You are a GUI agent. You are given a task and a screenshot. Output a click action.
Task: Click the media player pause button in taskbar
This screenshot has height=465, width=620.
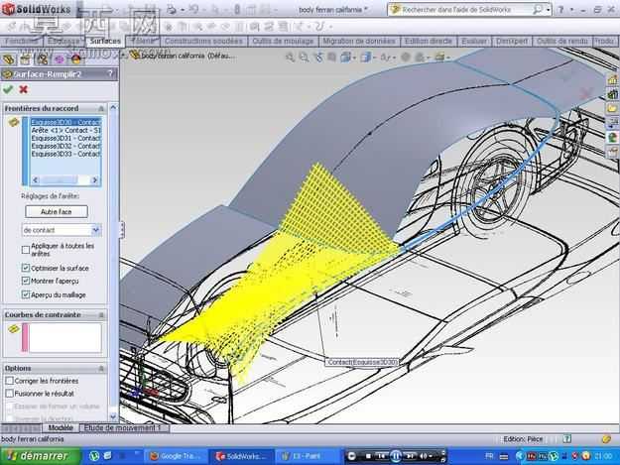point(396,456)
